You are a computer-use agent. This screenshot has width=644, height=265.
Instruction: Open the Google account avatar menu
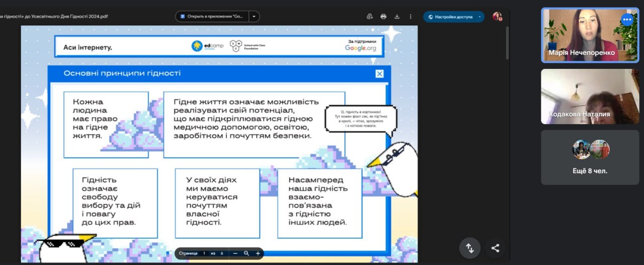point(497,17)
